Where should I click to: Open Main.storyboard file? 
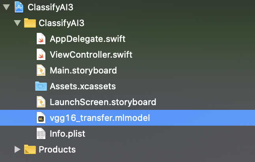click(83, 70)
